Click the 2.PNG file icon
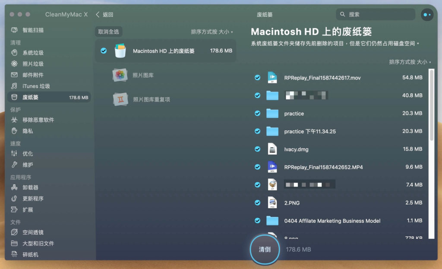Viewport: 442px width, 269px height. [272, 203]
